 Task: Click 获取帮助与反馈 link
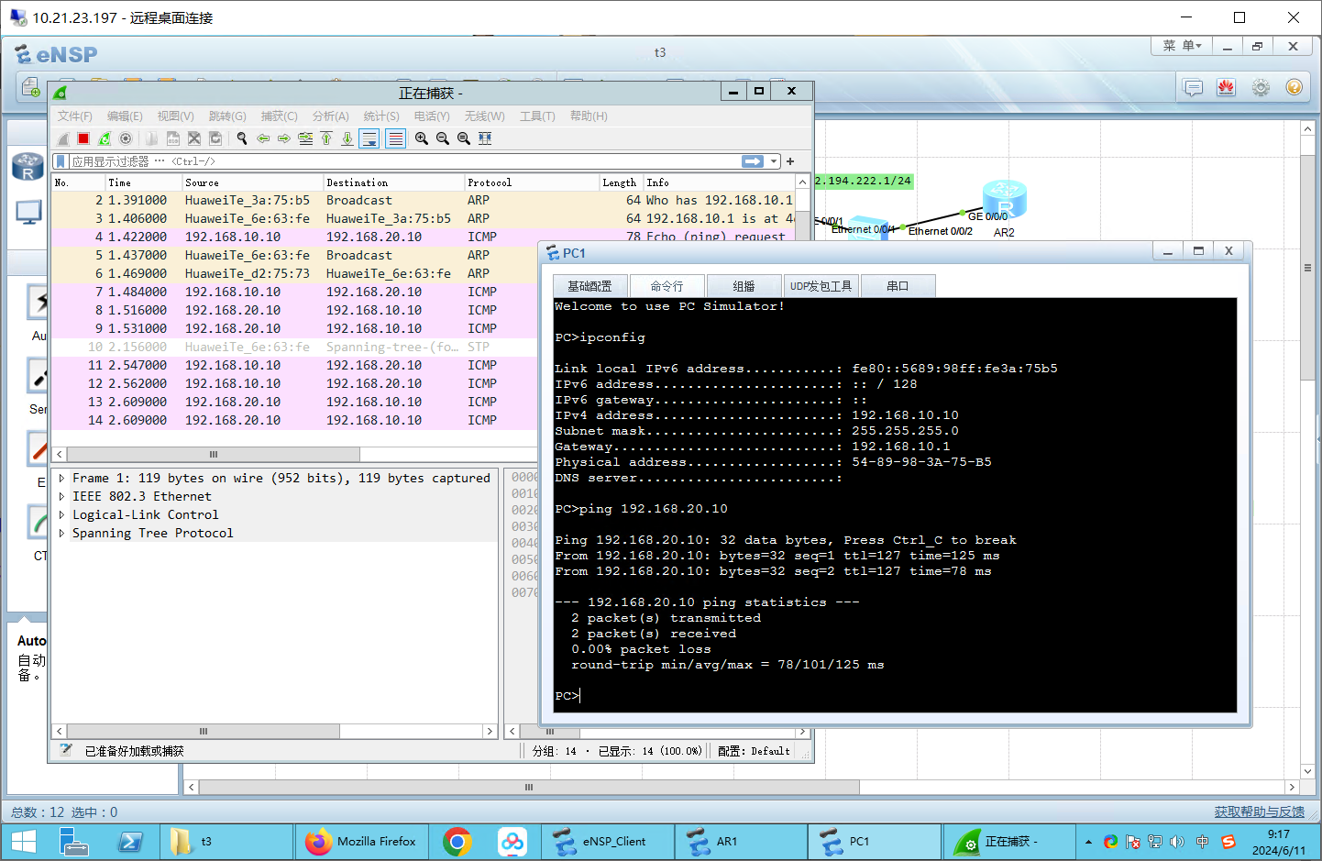[x=1259, y=811]
